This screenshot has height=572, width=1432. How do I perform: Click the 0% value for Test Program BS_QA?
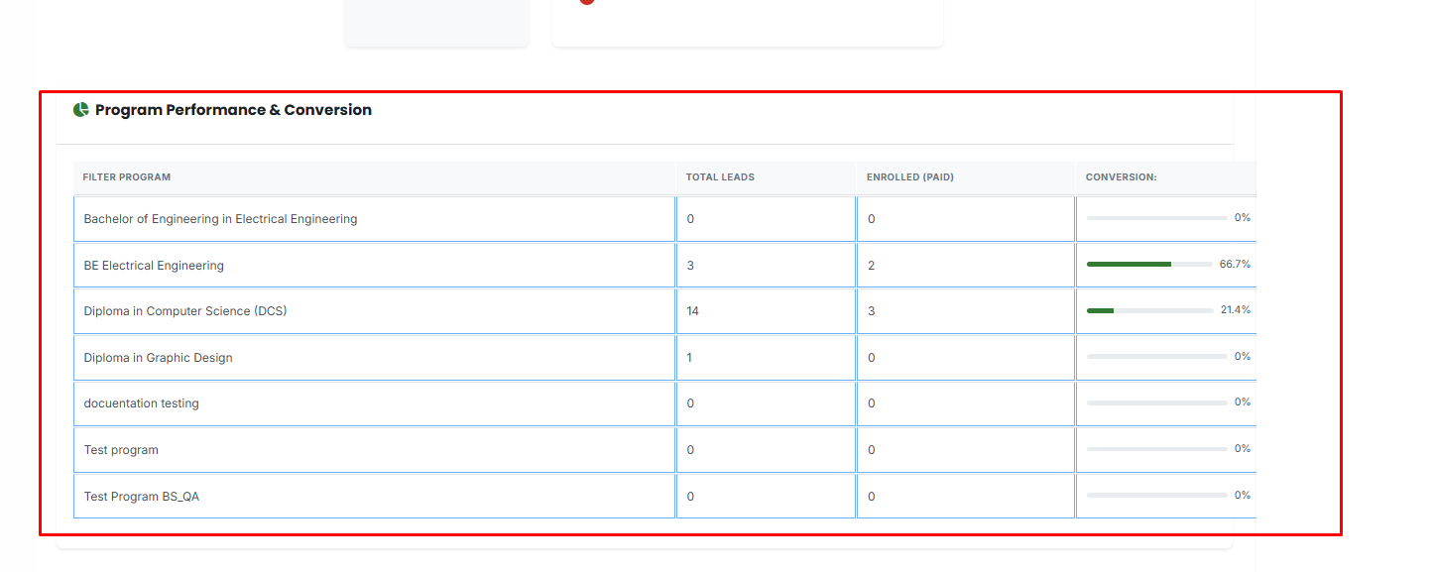coord(1243,496)
